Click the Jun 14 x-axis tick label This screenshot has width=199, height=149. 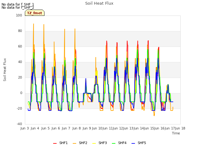138,128
